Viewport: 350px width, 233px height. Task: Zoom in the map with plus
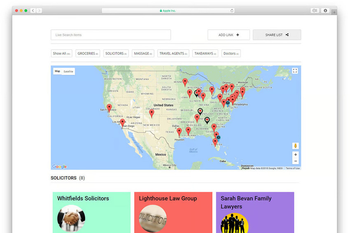pyautogui.click(x=295, y=154)
